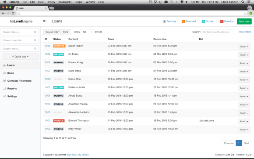This screenshot has width=254, height=159.
Task: Filter loans by Reserved status
Action: pyautogui.click(x=189, y=21)
